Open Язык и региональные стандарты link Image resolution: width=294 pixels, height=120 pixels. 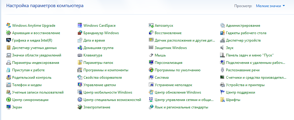[181, 108]
